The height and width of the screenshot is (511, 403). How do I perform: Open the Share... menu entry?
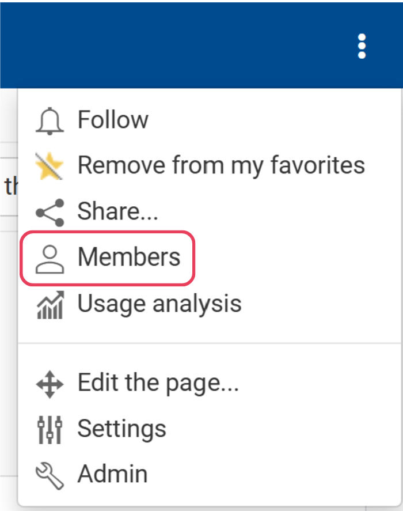pos(117,212)
